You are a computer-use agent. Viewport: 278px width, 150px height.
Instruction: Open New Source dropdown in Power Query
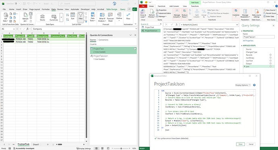pyautogui.click(x=270, y=10)
